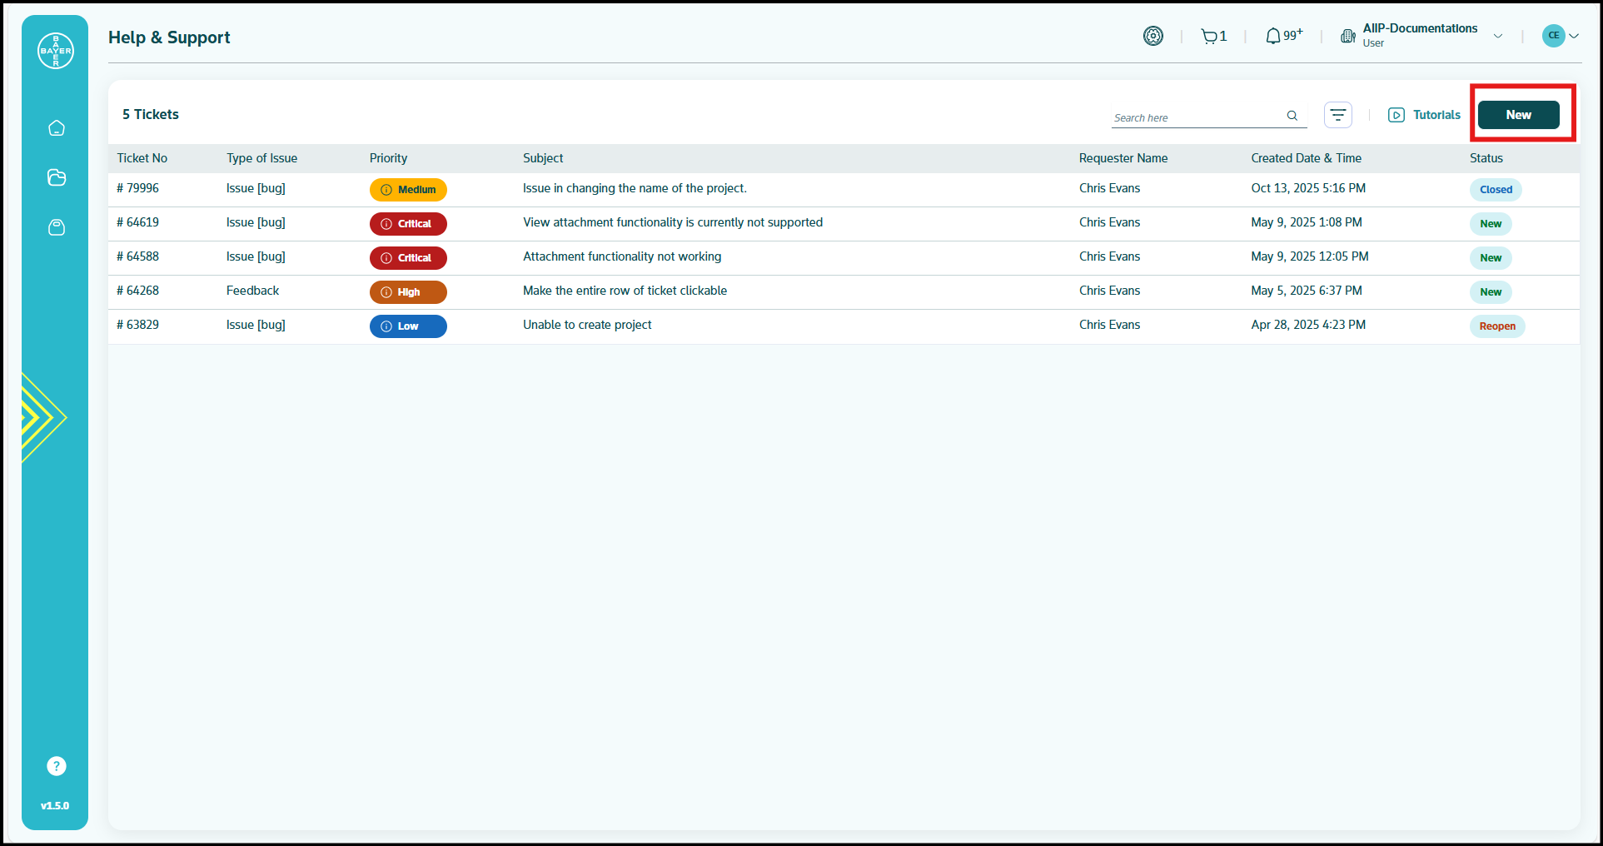Open the folder icon in the sidebar

56,177
